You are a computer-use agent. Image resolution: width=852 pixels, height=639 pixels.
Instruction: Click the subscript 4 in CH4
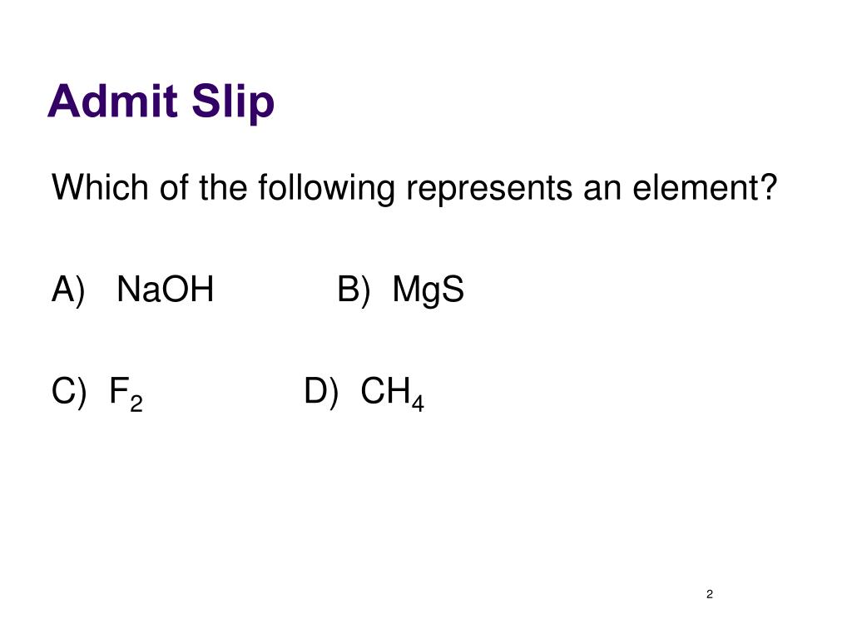click(418, 404)
